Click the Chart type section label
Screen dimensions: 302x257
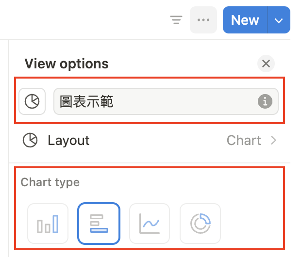pos(50,182)
